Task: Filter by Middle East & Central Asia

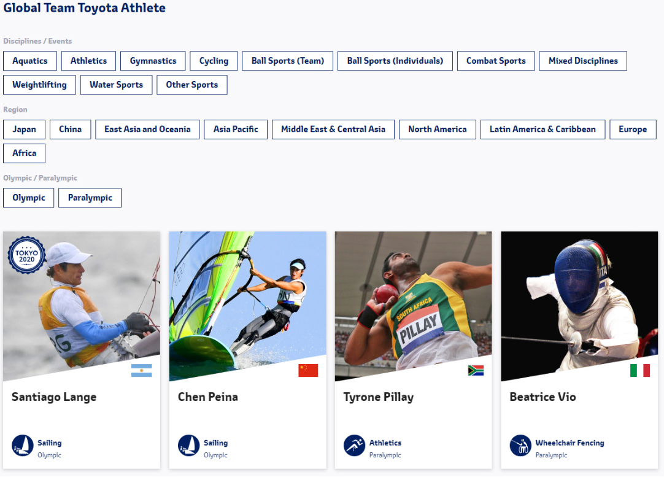Action: point(333,130)
